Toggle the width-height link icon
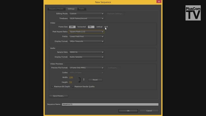This screenshot has height=116, width=206. pyautogui.click(x=84, y=80)
